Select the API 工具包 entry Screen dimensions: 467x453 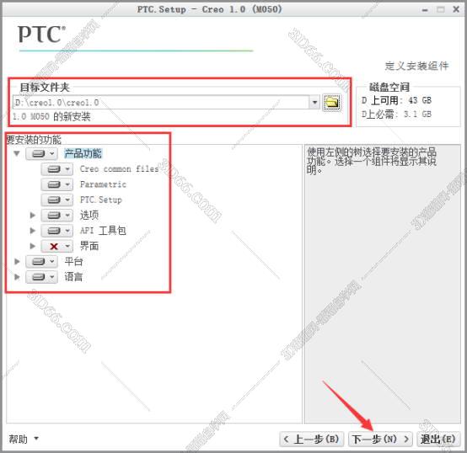(x=103, y=231)
